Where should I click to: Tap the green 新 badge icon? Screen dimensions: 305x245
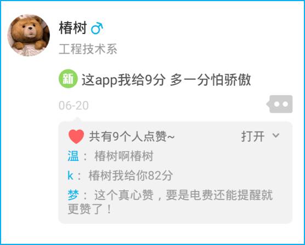68,79
